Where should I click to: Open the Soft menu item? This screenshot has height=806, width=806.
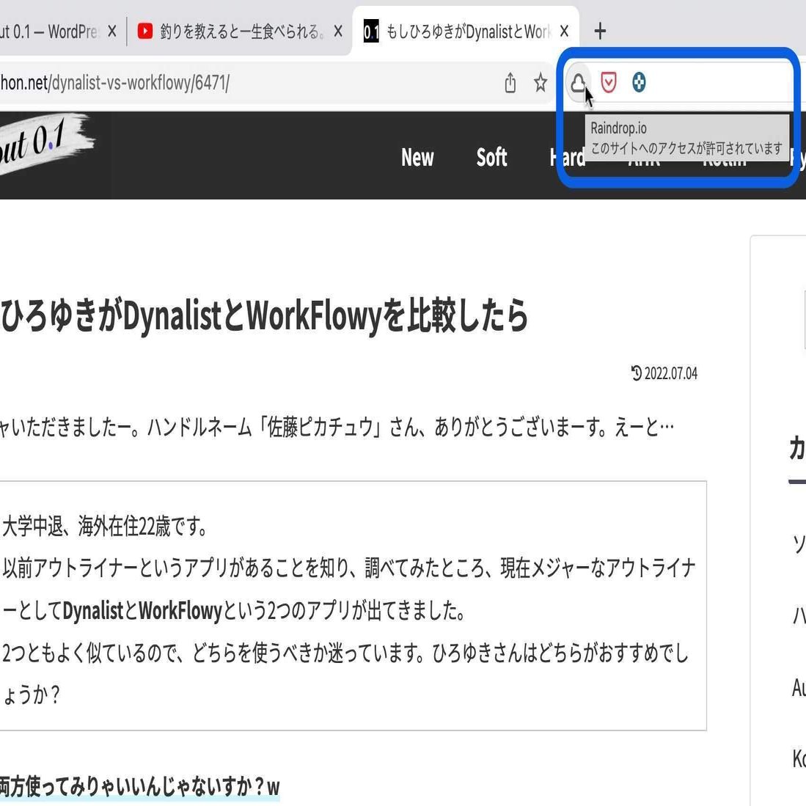[x=491, y=157]
